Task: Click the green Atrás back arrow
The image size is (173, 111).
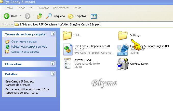Action: tap(7, 16)
